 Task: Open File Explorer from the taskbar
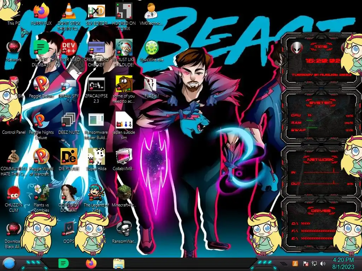pyautogui.click(x=119, y=264)
